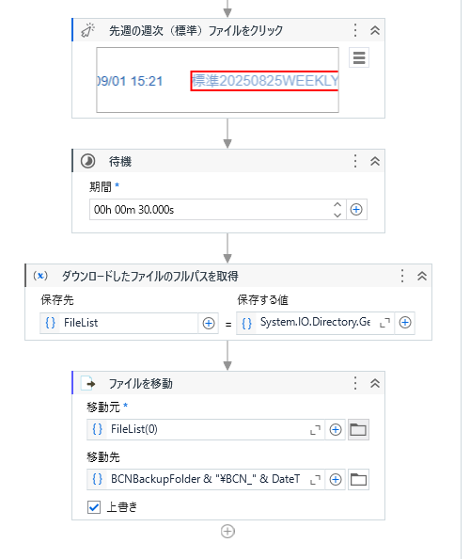Collapse 先週の週次（標準）ファイルをクリック activity
Viewport: 470px width, 559px height.
tap(374, 30)
